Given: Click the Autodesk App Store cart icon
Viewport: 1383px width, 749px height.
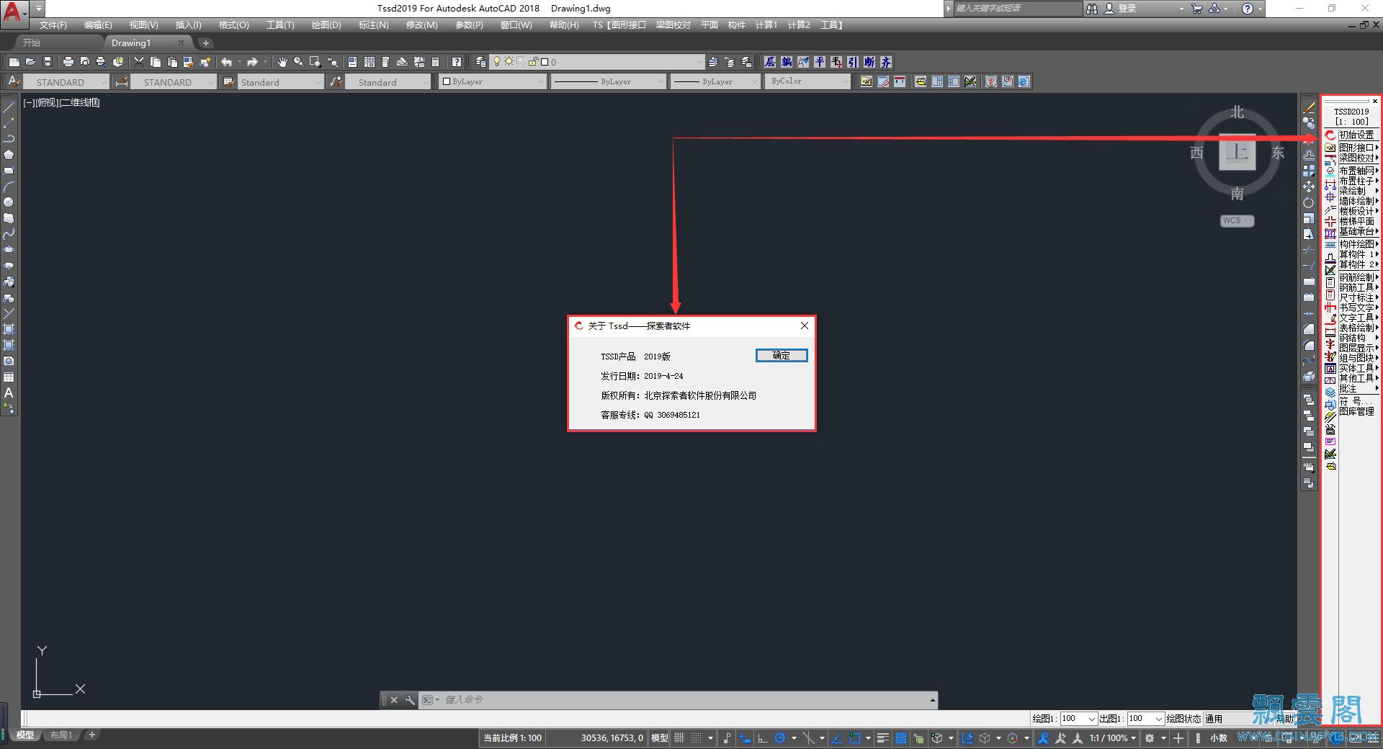Looking at the screenshot, I should pos(1196,9).
